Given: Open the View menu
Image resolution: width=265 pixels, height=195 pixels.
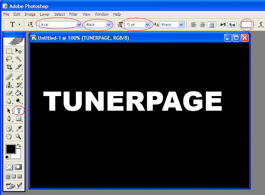Looking at the screenshot, I should click(x=87, y=14).
